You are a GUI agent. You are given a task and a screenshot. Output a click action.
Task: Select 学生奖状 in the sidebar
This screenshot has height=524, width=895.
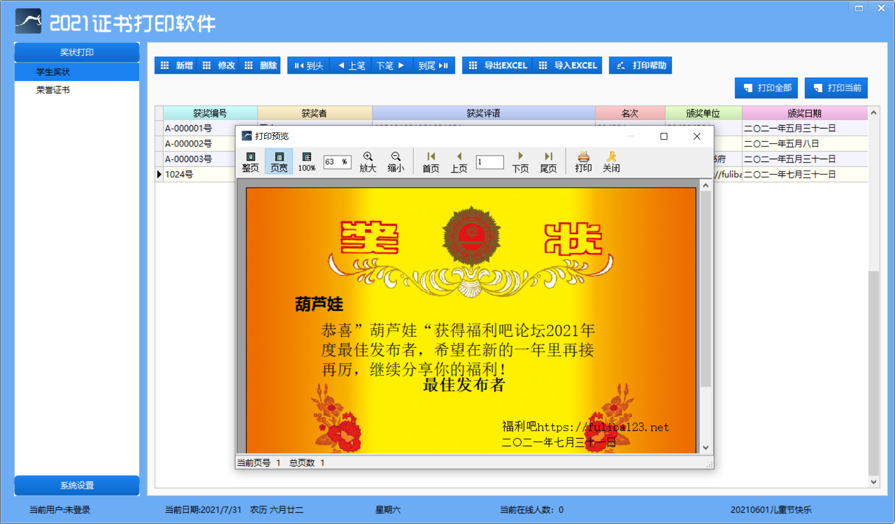click(77, 72)
